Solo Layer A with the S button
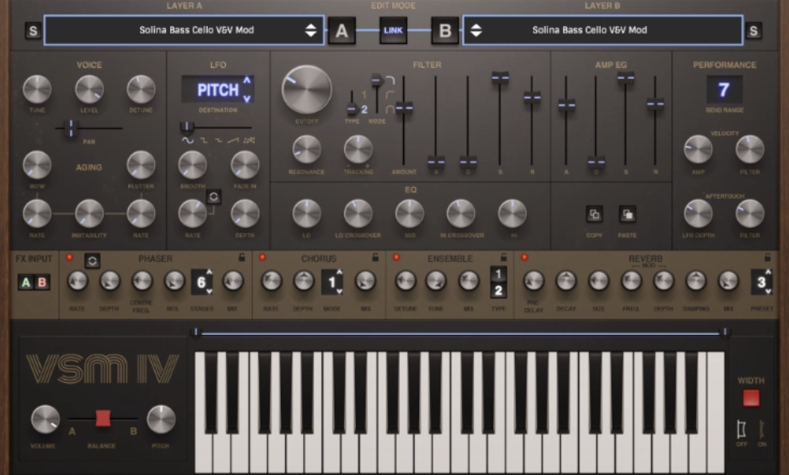The height and width of the screenshot is (475, 789). [x=33, y=31]
